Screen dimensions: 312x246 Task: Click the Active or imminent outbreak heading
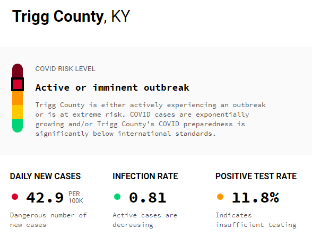point(112,87)
